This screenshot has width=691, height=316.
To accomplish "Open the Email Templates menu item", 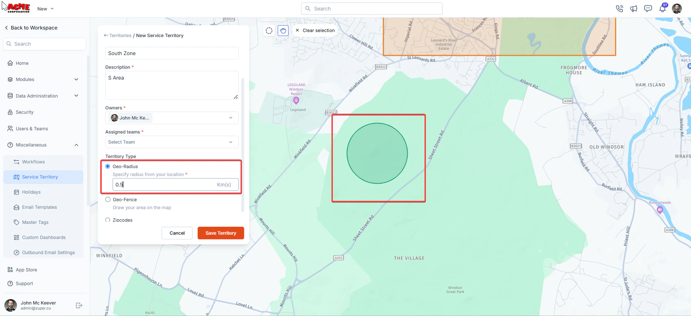I will pyautogui.click(x=43, y=207).
